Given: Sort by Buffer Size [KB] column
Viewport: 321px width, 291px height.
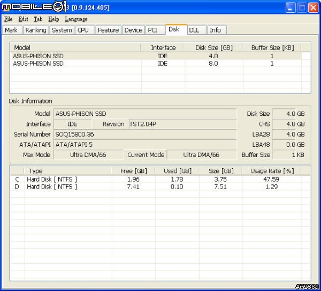Looking at the screenshot, I should (x=272, y=48).
